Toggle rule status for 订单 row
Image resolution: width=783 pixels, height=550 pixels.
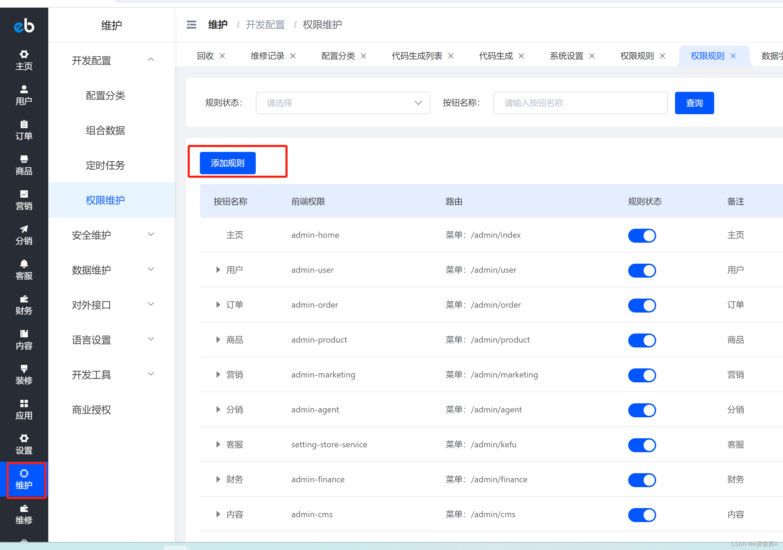(x=642, y=305)
